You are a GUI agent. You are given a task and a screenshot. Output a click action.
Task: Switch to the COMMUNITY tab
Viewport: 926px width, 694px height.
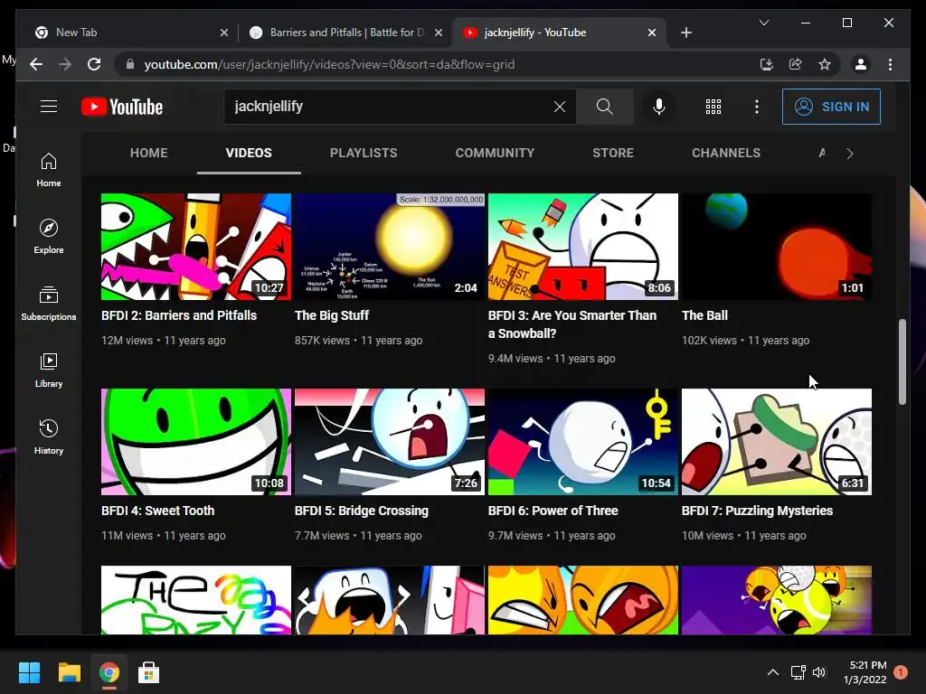[495, 153]
